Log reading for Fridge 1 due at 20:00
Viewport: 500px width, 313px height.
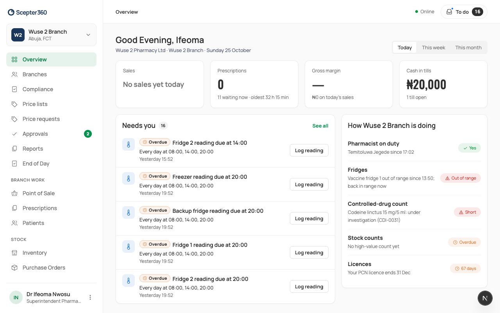[309, 253]
